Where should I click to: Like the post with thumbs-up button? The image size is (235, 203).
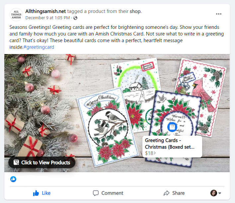(42, 193)
